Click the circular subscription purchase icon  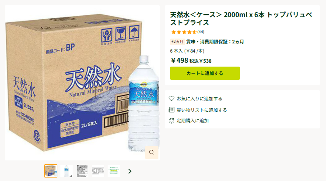(x=172, y=121)
